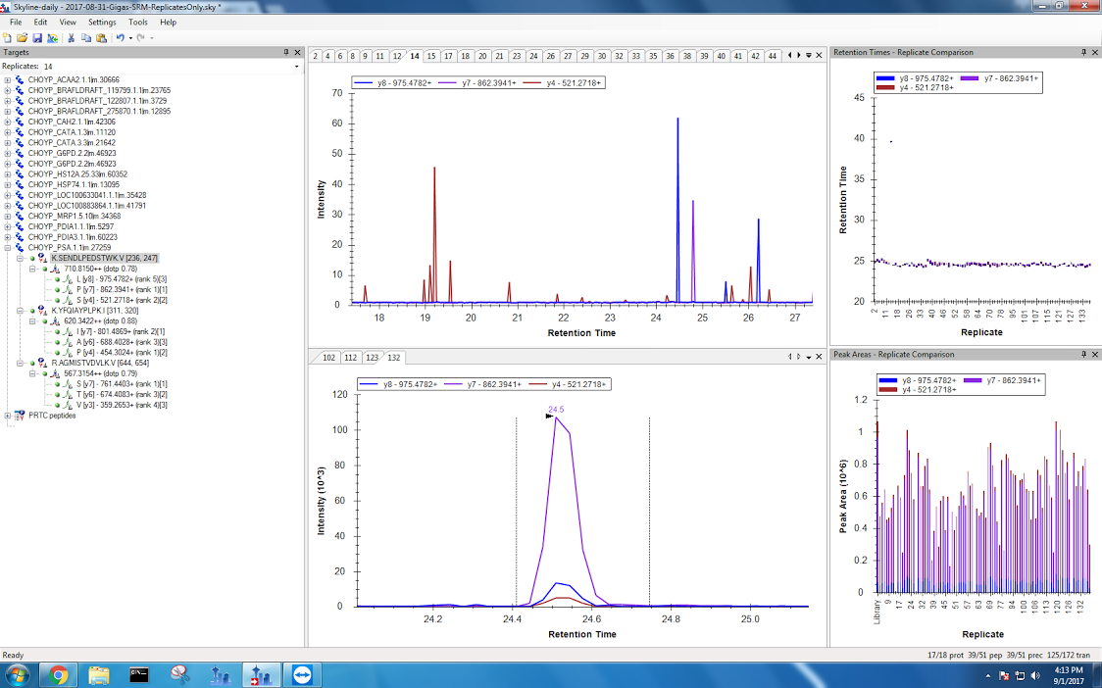Screen dimensions: 1102x688
Task: Collapse the K.YFQIAYPLPK.I peptide node
Action: pyautogui.click(x=20, y=310)
